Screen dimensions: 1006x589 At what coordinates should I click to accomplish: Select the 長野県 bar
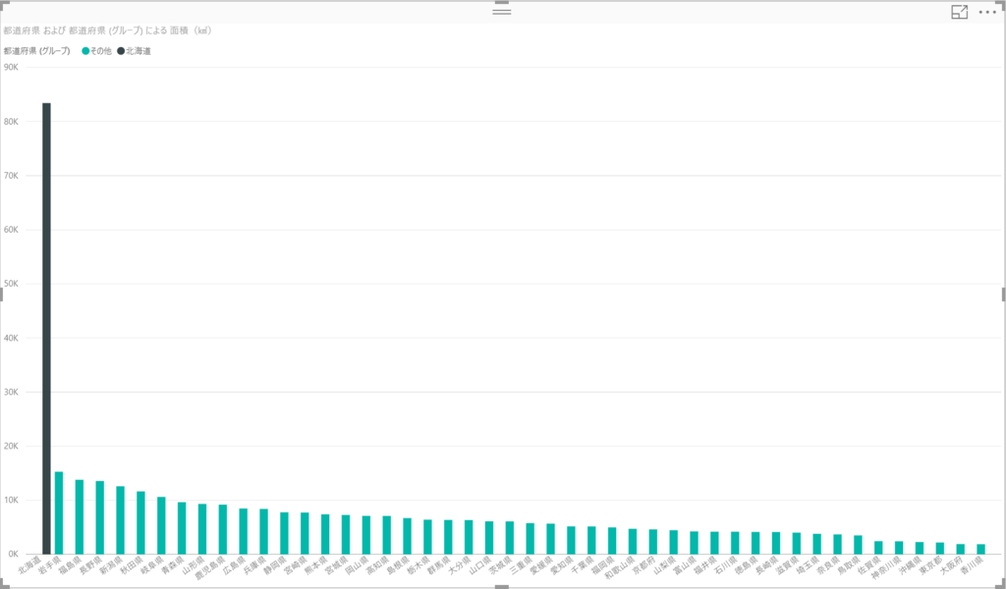(100, 517)
